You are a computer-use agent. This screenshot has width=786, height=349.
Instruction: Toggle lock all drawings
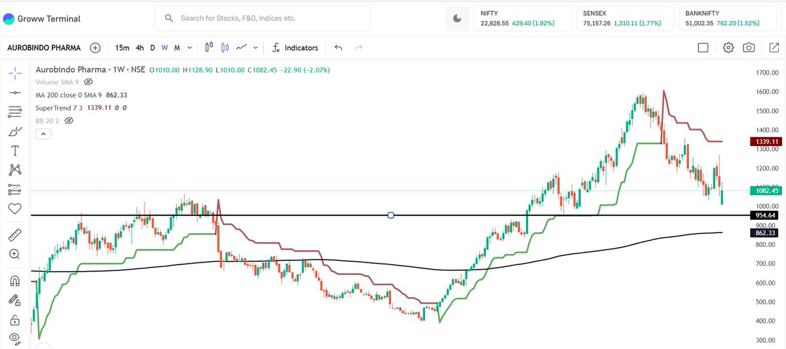point(15,320)
